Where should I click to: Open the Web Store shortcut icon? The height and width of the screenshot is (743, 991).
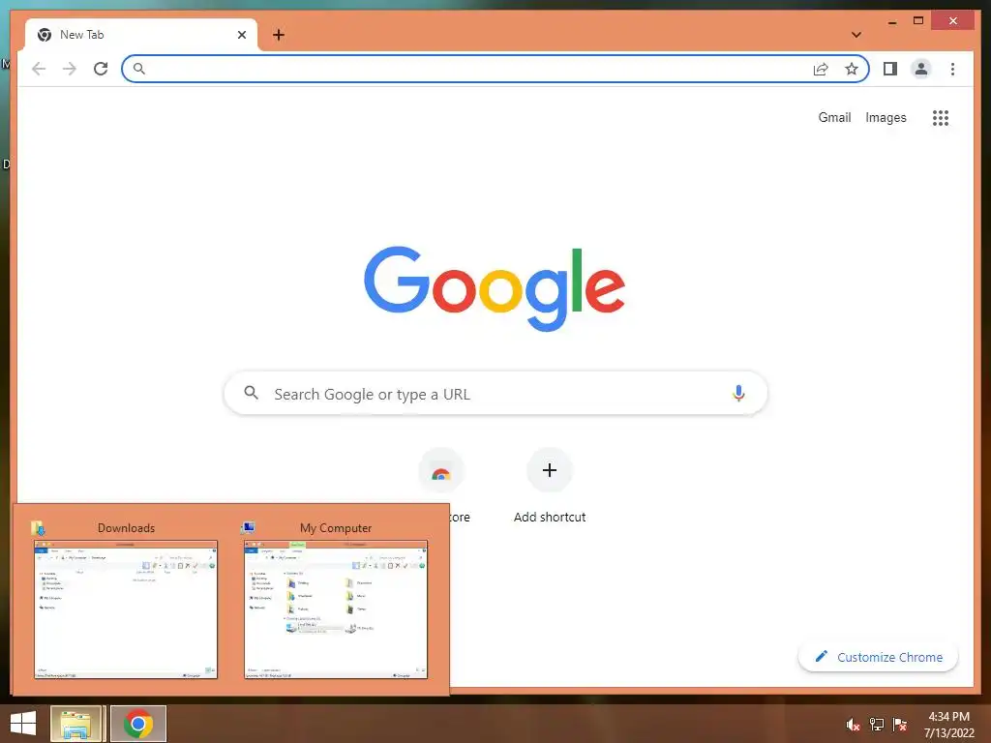point(441,471)
